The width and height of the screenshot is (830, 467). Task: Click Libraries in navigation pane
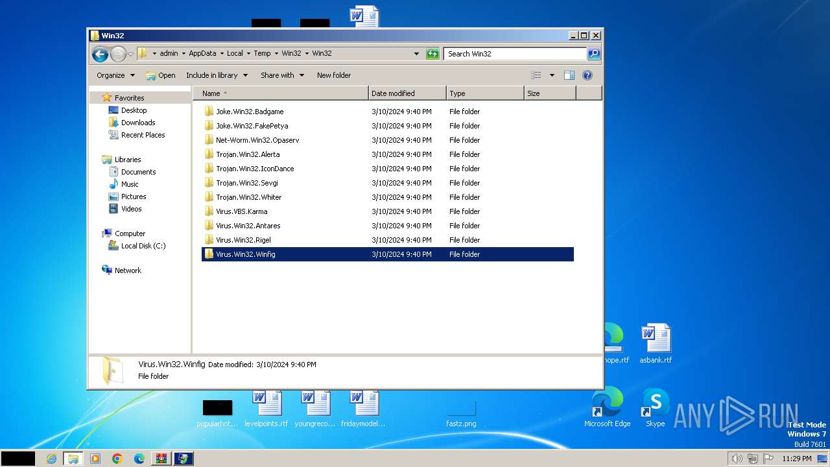pos(128,160)
